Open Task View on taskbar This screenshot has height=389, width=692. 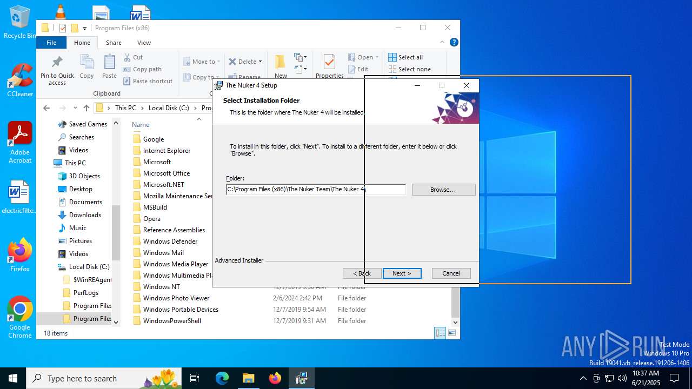point(195,378)
